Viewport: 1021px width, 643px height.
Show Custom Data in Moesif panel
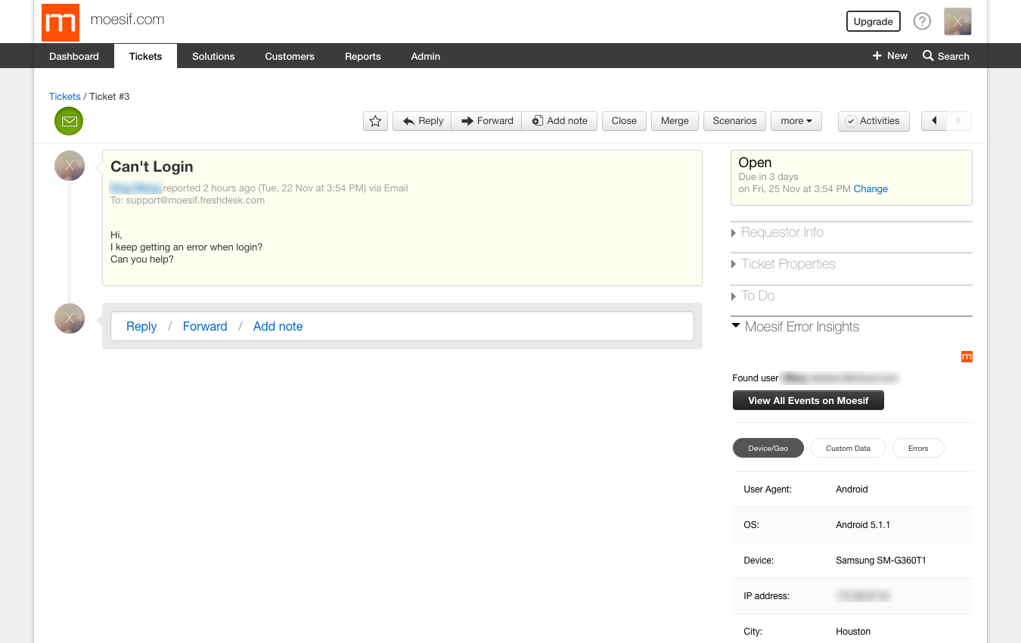click(848, 448)
